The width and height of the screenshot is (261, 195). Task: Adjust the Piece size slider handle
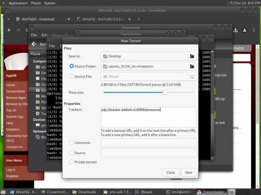coord(165,92)
